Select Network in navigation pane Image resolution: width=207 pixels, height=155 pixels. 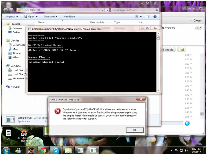[13, 87]
